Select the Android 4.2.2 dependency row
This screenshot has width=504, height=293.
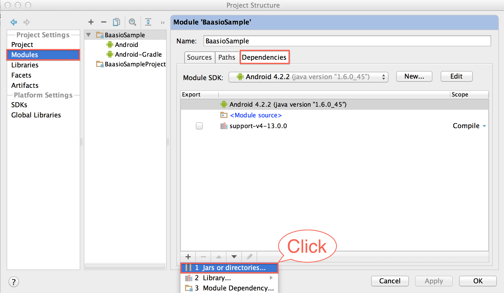(334, 104)
